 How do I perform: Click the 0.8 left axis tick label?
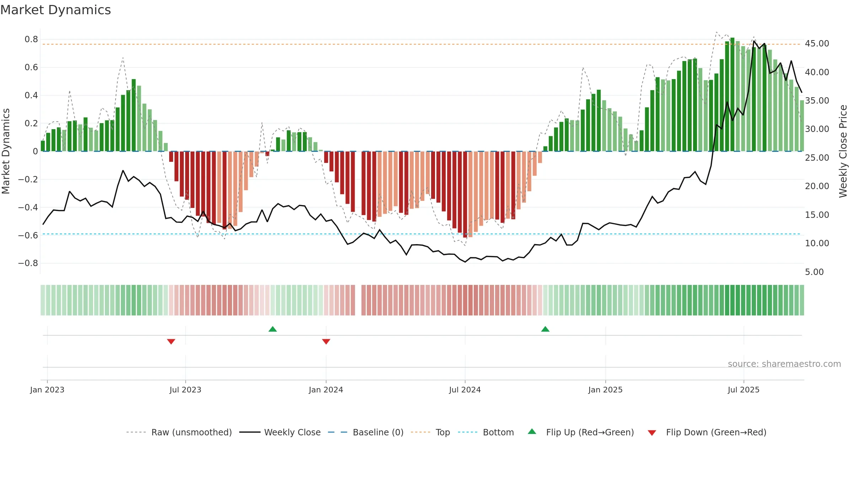click(x=31, y=39)
